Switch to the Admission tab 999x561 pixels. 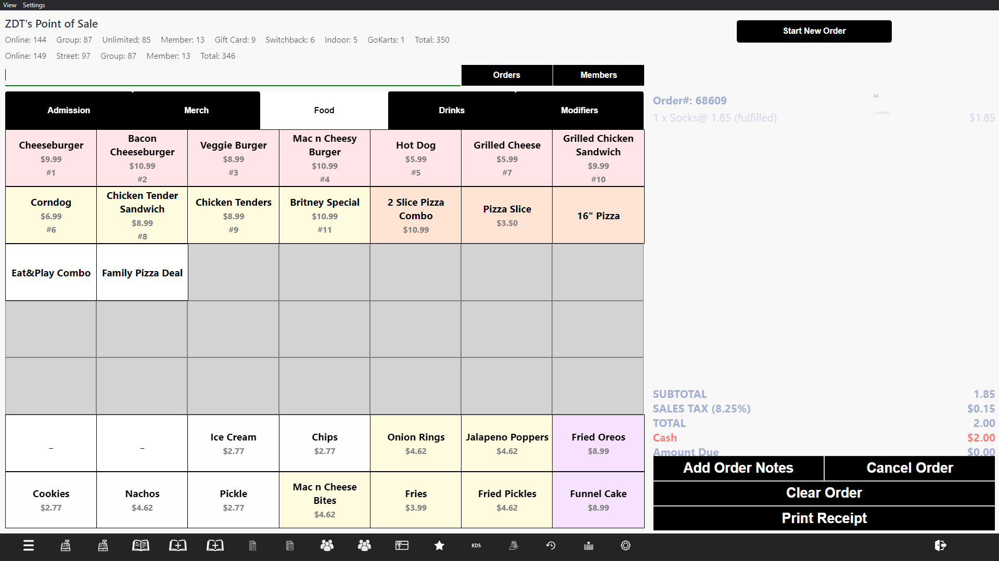coord(69,110)
